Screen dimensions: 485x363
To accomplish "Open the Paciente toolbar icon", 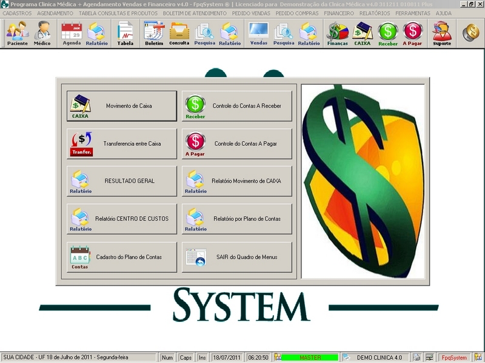I will tap(18, 33).
